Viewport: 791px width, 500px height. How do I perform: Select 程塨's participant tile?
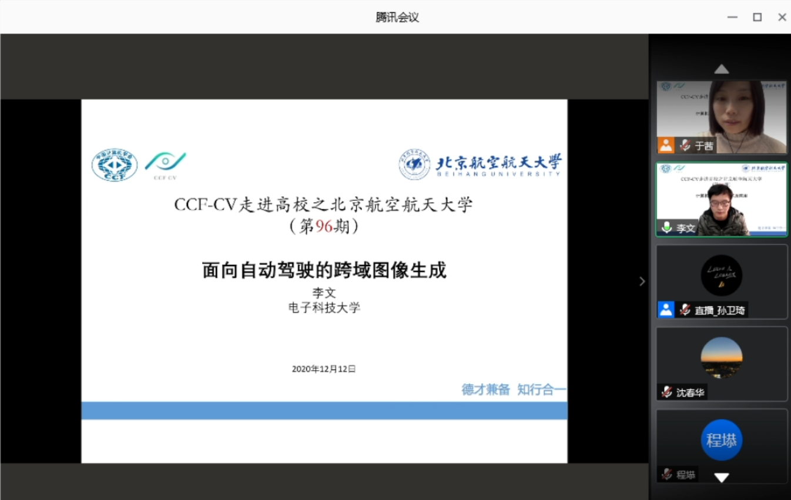722,447
